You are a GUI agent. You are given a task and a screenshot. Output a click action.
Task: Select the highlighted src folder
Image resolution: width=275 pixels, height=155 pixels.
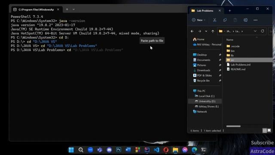pos(249,60)
